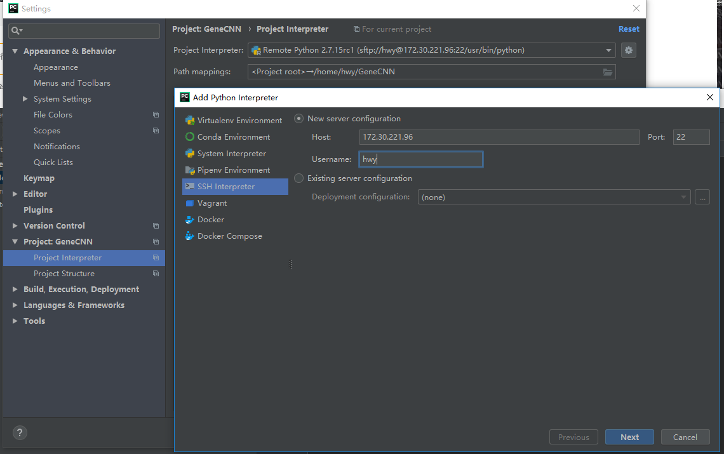Screen dimensions: 724x454
Task: Expand Build, Execution, Deployment section
Action: pyautogui.click(x=15, y=289)
